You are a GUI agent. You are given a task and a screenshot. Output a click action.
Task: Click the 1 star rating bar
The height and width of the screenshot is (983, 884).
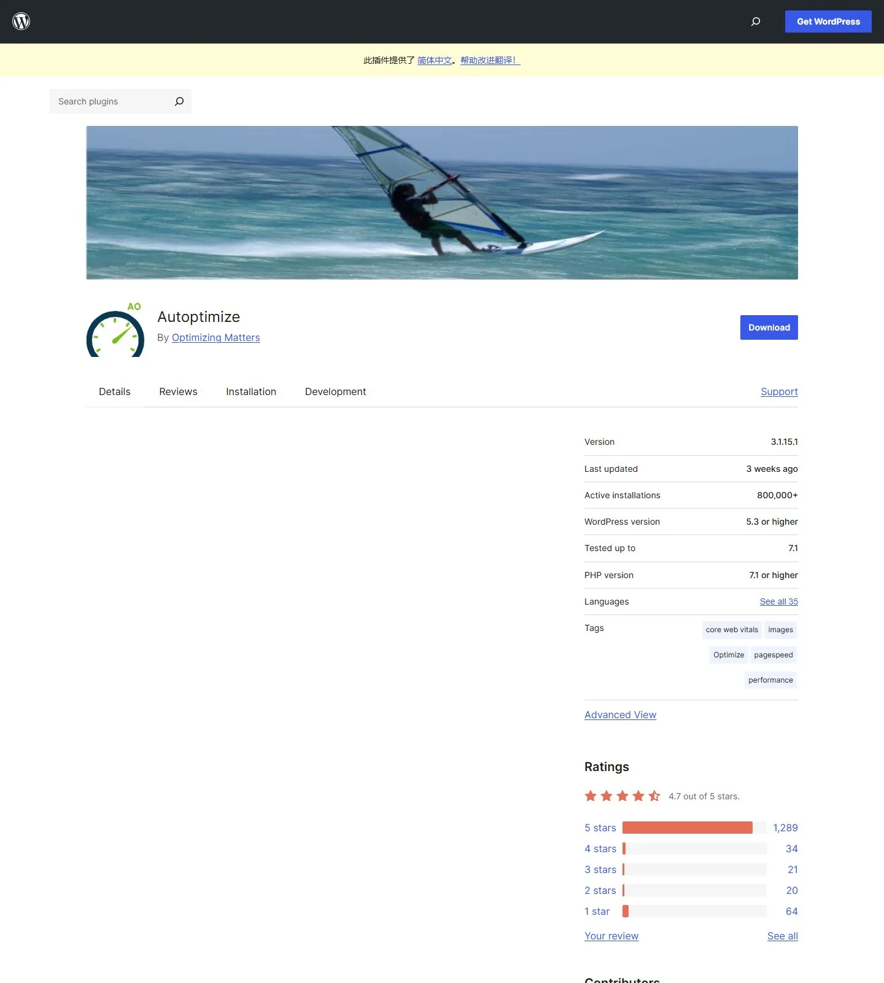(694, 912)
